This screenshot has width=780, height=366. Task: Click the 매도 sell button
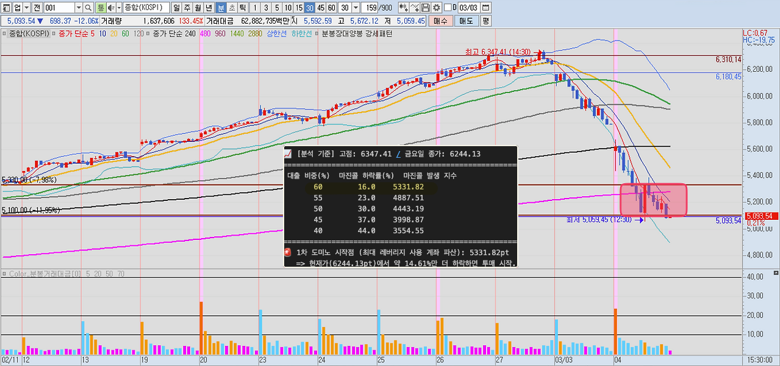click(467, 21)
